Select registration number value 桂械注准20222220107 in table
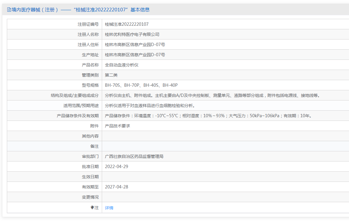 coord(127,24)
